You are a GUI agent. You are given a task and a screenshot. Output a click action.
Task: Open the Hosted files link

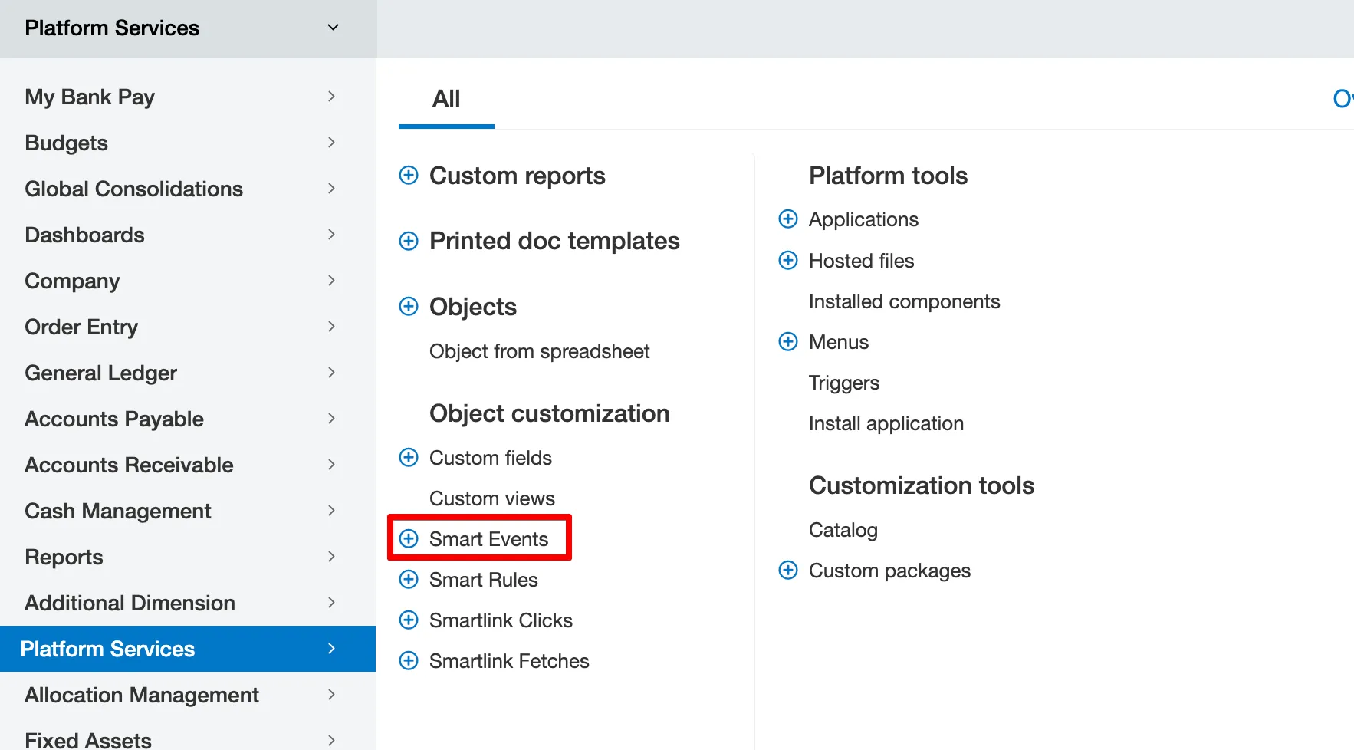(x=861, y=261)
